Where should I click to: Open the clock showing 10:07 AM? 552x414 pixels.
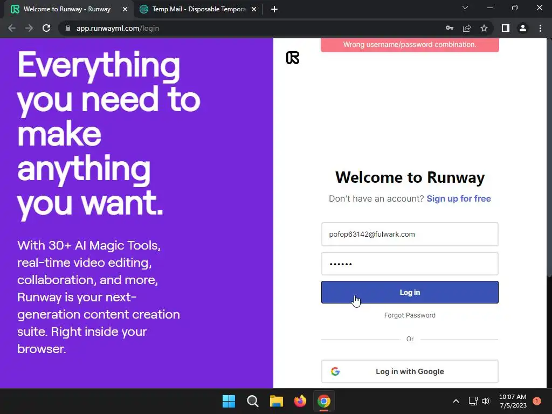point(513,401)
